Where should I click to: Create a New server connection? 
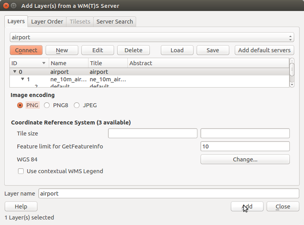(x=62, y=50)
